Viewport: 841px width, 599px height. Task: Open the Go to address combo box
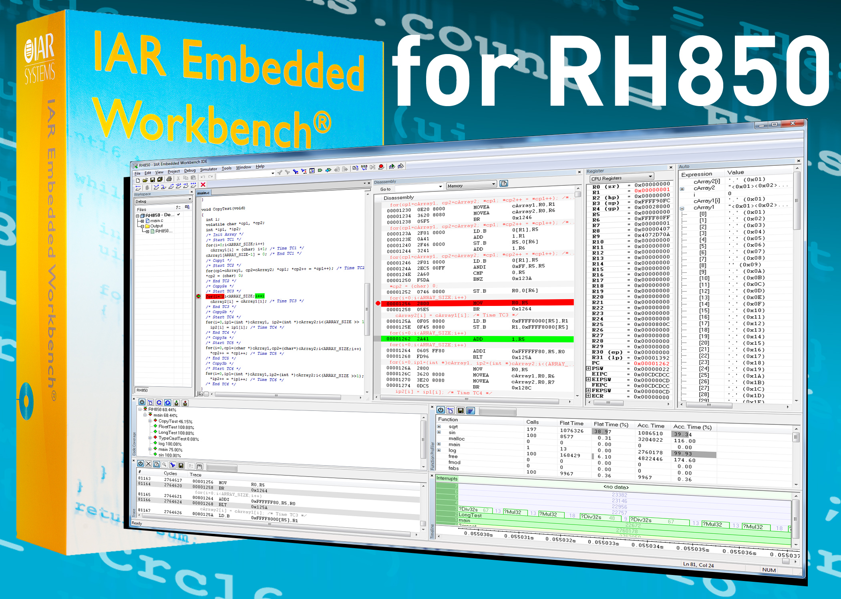tap(419, 187)
